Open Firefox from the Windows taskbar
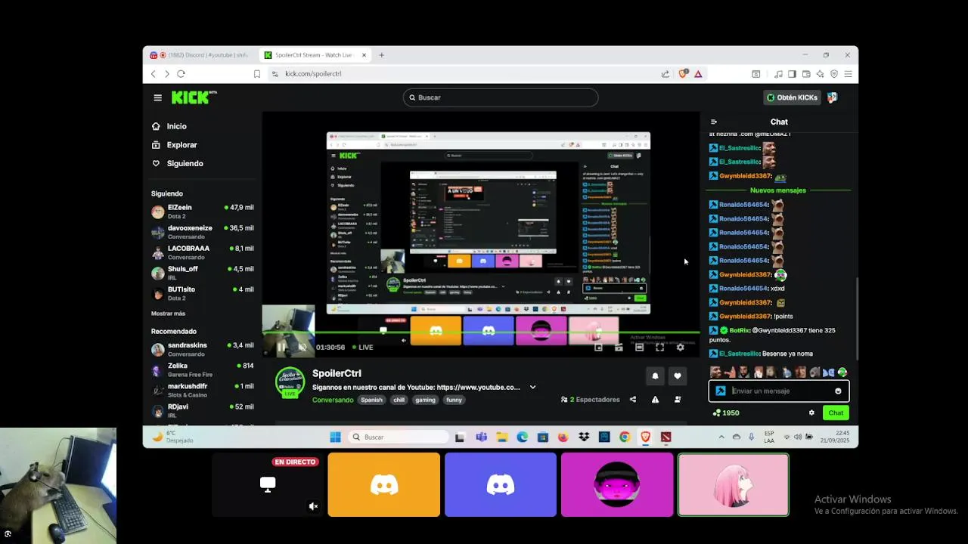The width and height of the screenshot is (968, 544). coord(563,437)
